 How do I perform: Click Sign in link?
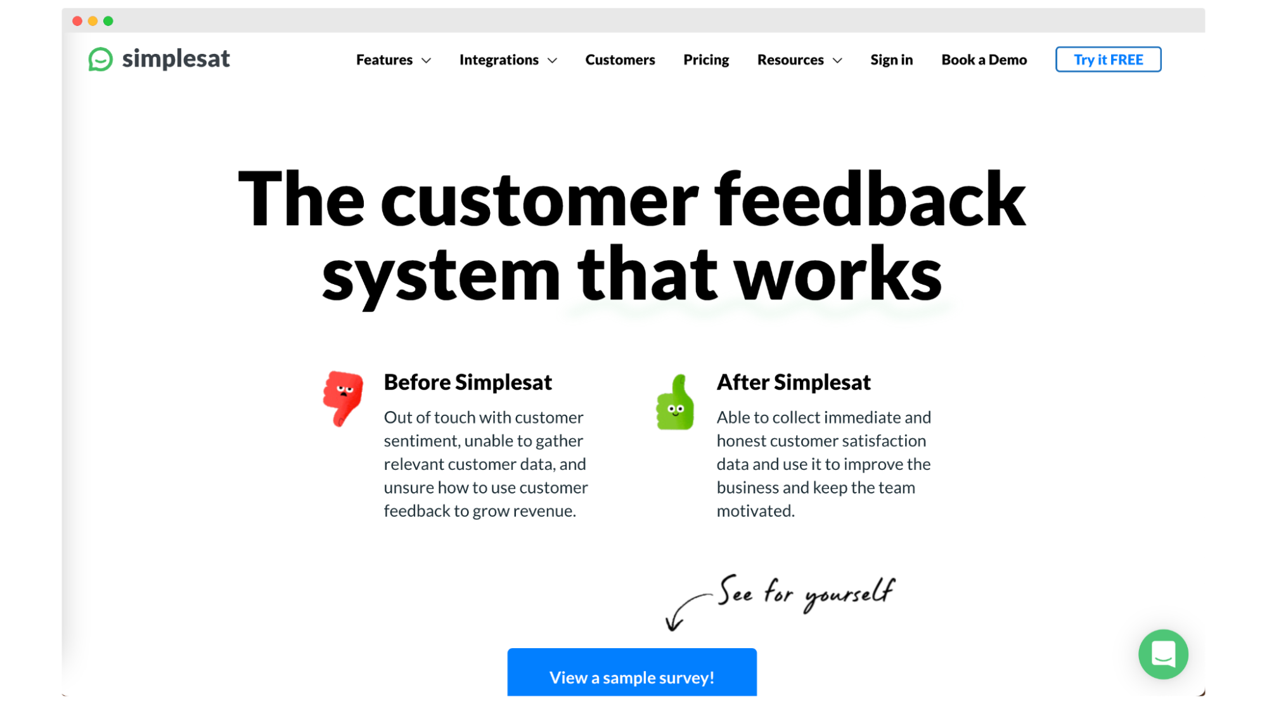pyautogui.click(x=891, y=59)
